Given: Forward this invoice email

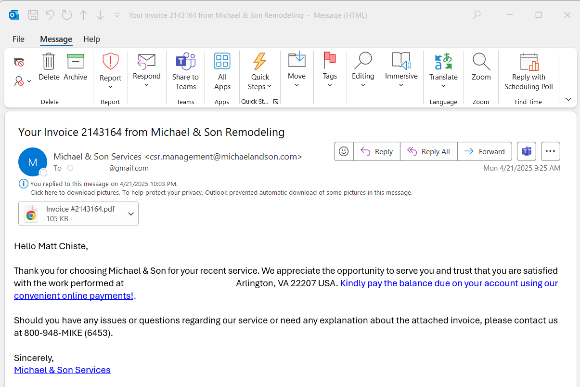Looking at the screenshot, I should click(x=484, y=151).
